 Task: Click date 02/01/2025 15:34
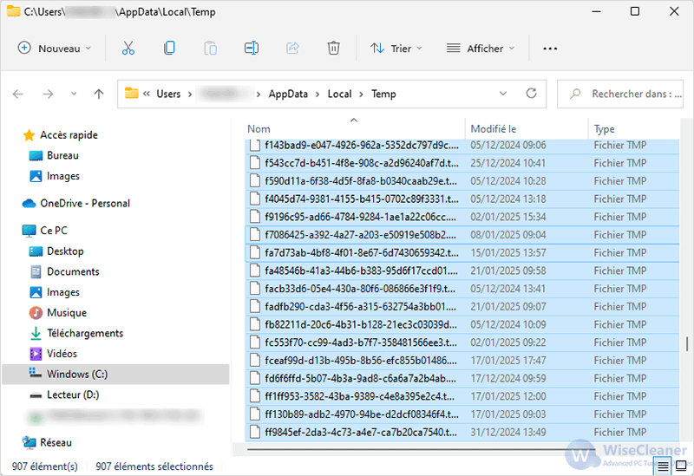pyautogui.click(x=507, y=217)
